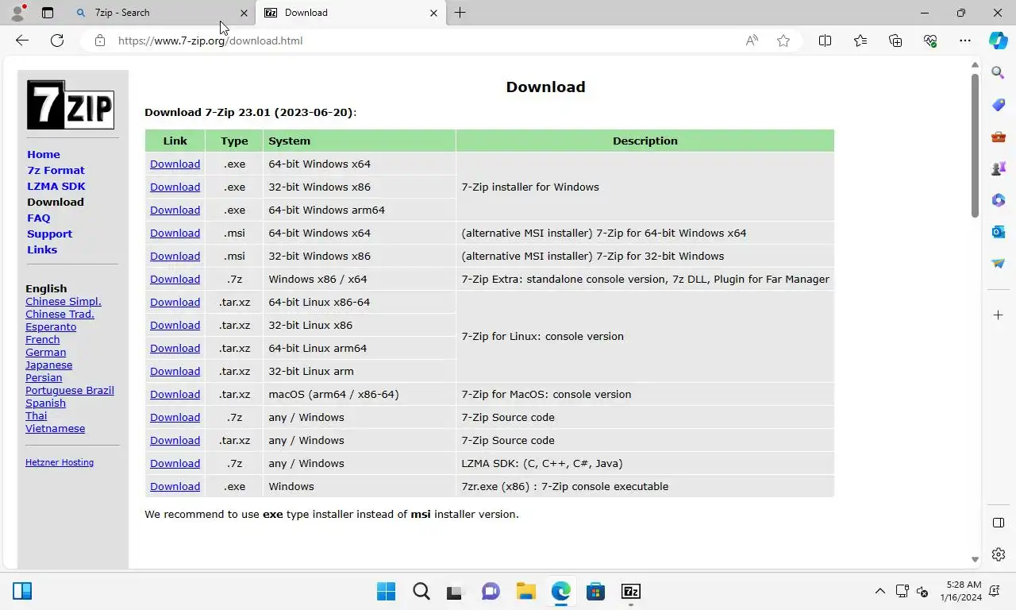The height and width of the screenshot is (610, 1016).
Task: Click the page vertical scrollbar thumb
Action: (975, 145)
